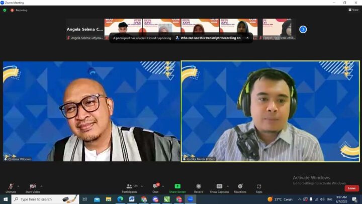Click the red Leave button
Screen dimensions: 362x204
351,188
